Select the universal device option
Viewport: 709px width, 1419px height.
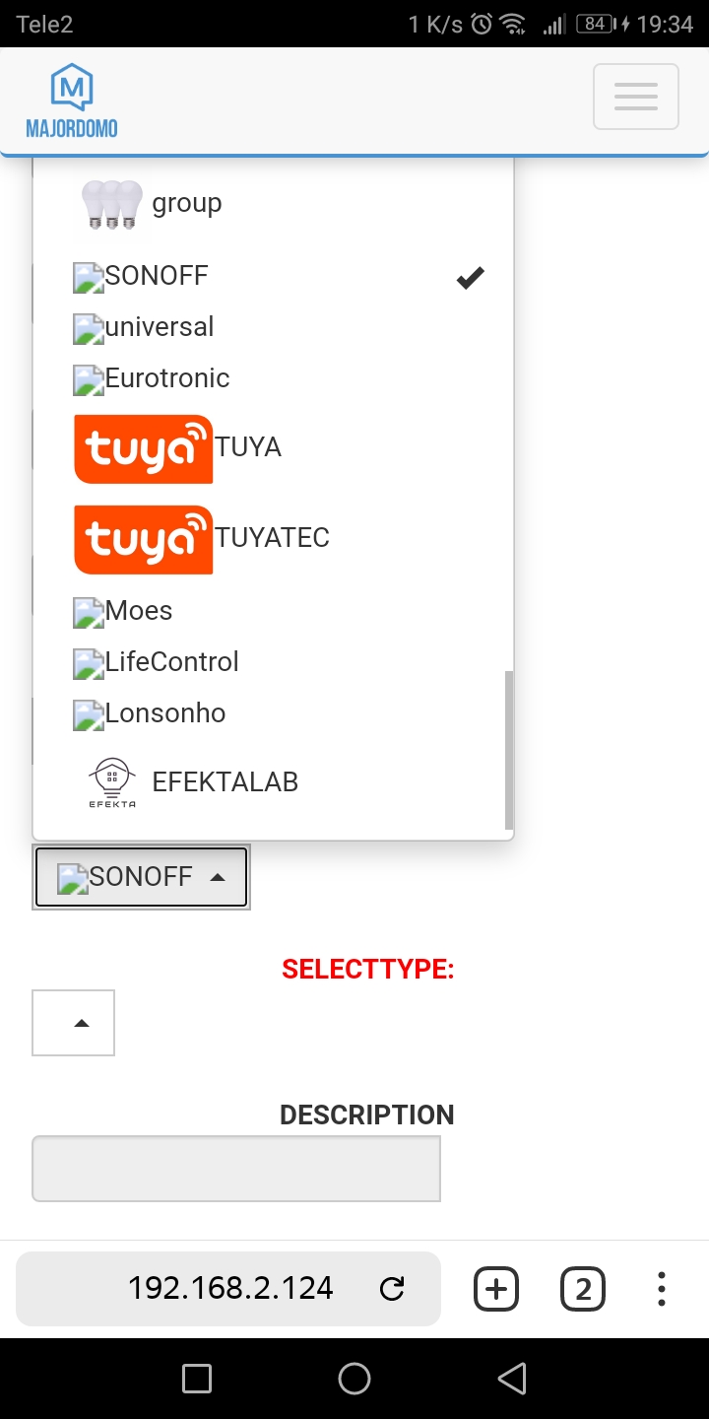tap(143, 327)
